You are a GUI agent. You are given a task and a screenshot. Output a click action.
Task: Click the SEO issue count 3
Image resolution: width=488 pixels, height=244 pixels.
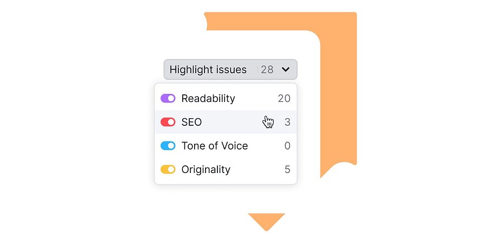click(x=287, y=122)
